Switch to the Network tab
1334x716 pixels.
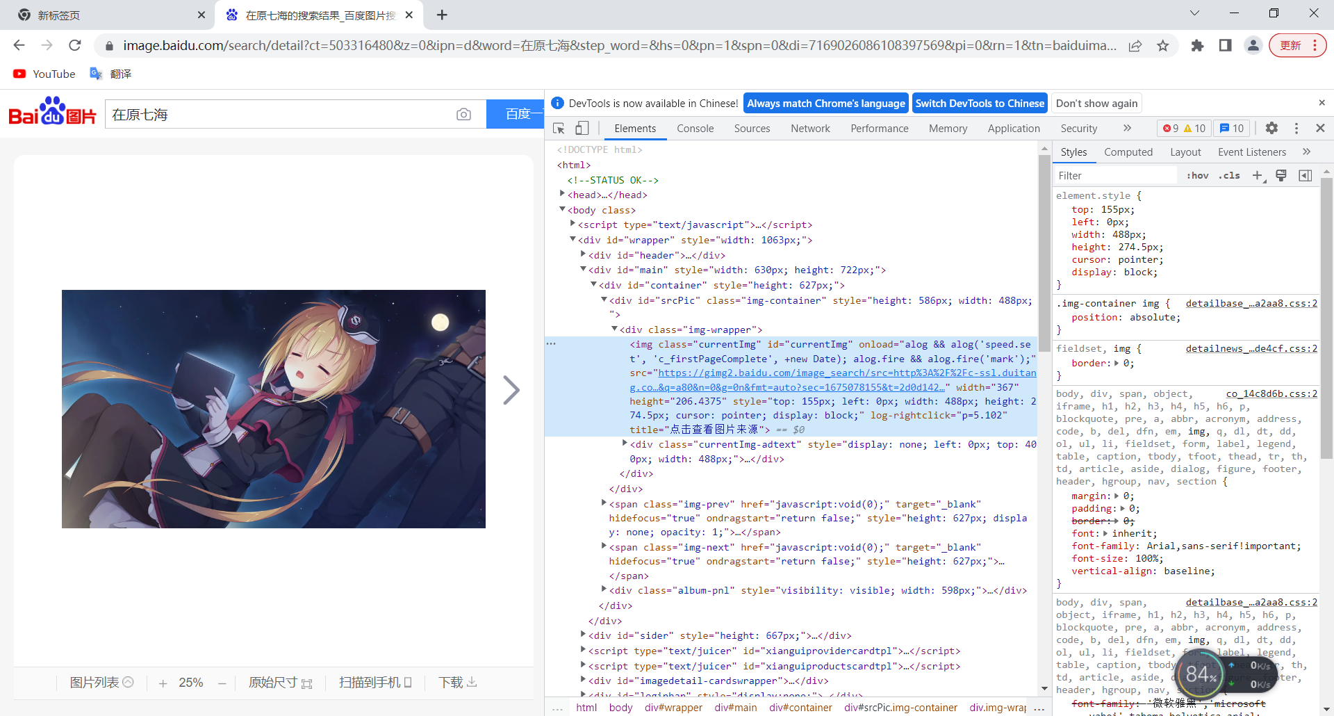[x=810, y=129]
